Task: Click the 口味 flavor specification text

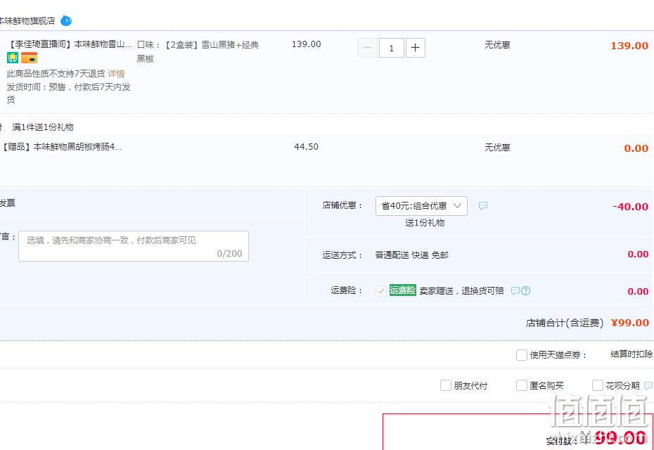Action: pyautogui.click(x=198, y=51)
